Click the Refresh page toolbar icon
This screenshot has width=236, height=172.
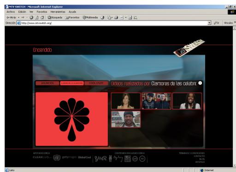pos(37,18)
